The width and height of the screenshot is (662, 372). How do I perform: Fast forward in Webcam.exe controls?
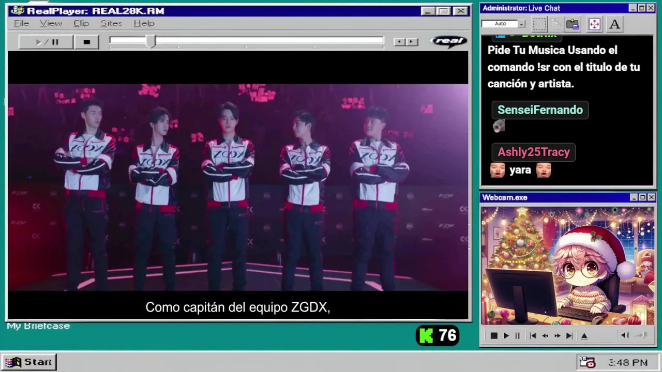pyautogui.click(x=557, y=336)
